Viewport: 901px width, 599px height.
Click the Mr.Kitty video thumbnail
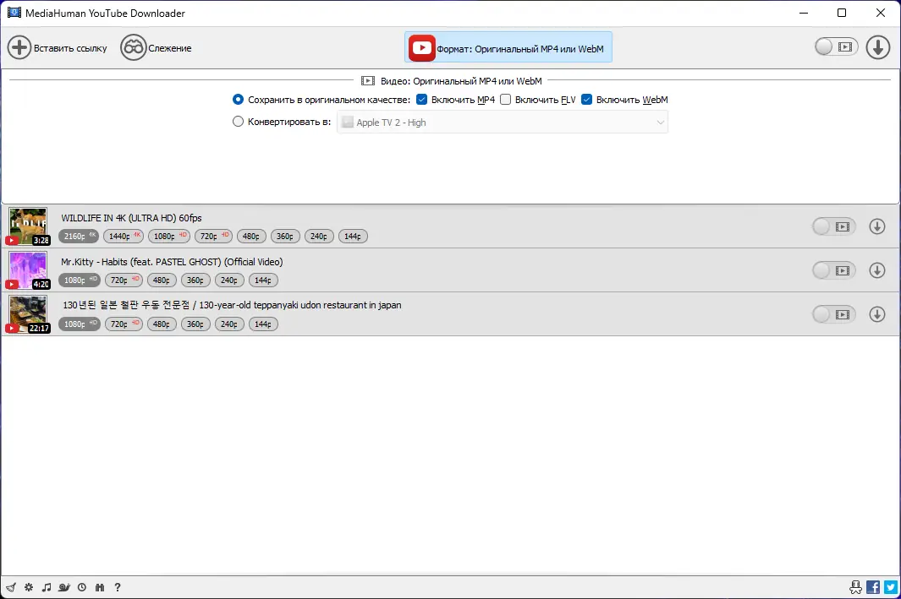pyautogui.click(x=28, y=270)
